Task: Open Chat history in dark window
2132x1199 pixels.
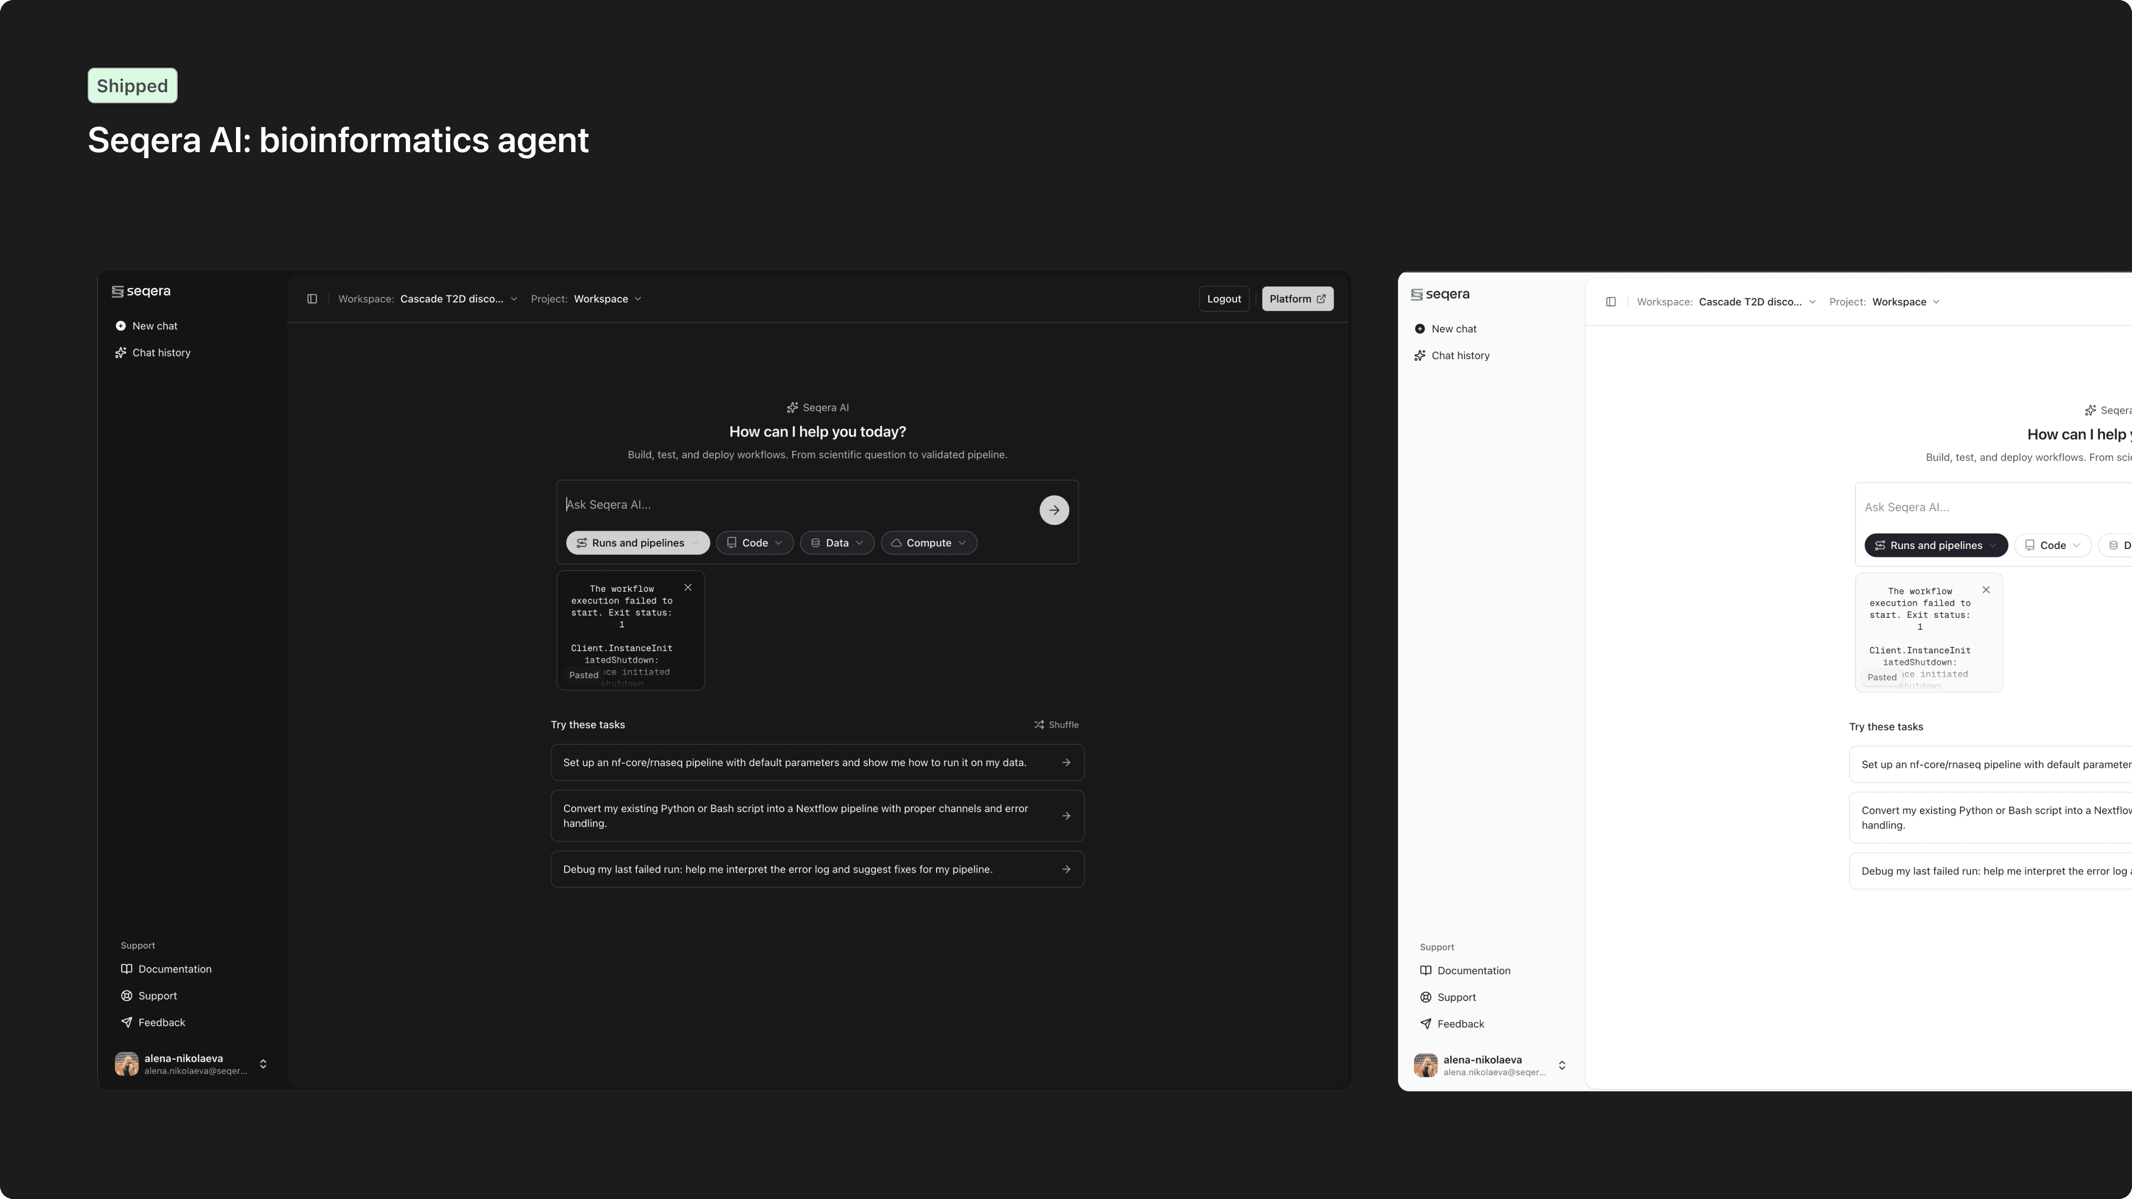Action: click(153, 352)
